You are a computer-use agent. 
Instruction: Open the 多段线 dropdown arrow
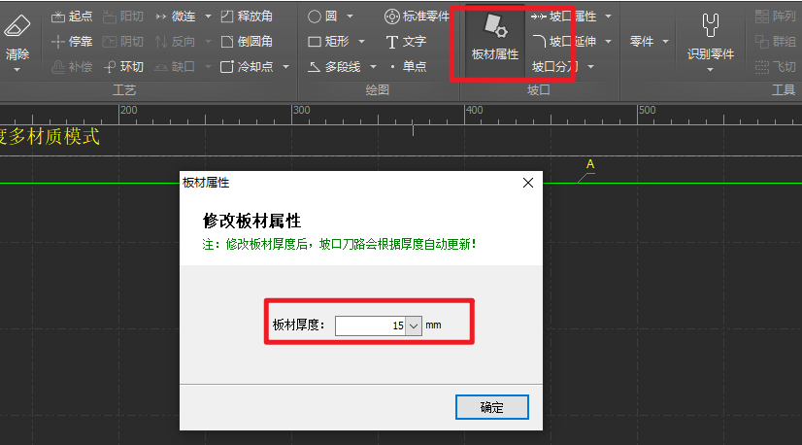click(374, 67)
